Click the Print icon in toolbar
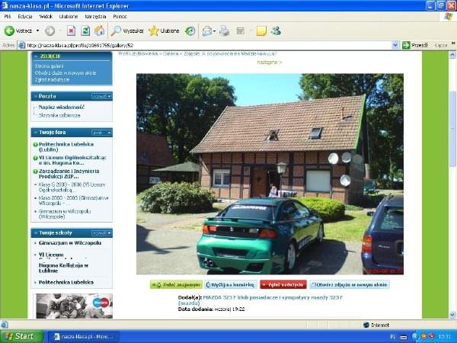The width and height of the screenshot is (457, 343). pos(224,31)
